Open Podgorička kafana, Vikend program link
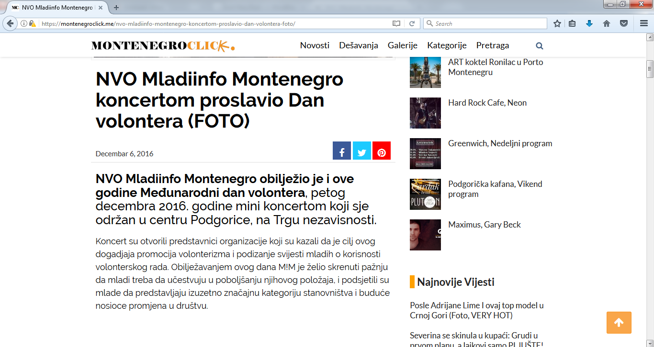The width and height of the screenshot is (654, 347). point(495,189)
